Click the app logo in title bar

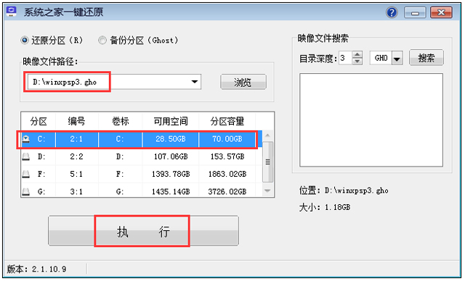[x=12, y=12]
